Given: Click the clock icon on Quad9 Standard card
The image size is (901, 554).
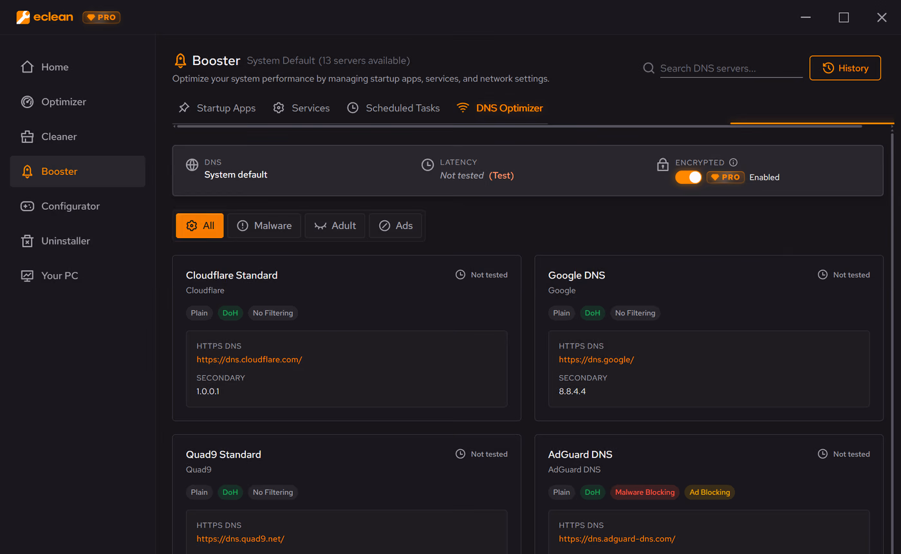Looking at the screenshot, I should click(x=460, y=454).
